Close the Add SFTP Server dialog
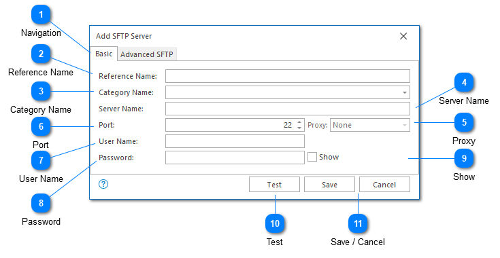The image size is (500, 258). [403, 36]
